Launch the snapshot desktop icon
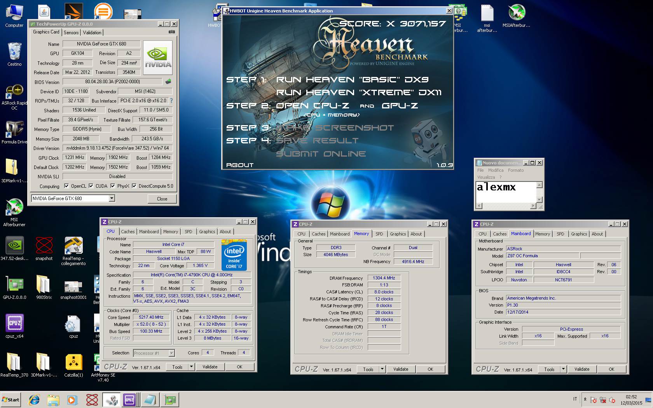653x408 pixels. pyautogui.click(x=44, y=249)
